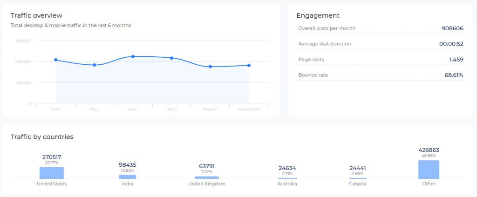
Task: Click the Traffic overview heading
Action: click(36, 15)
